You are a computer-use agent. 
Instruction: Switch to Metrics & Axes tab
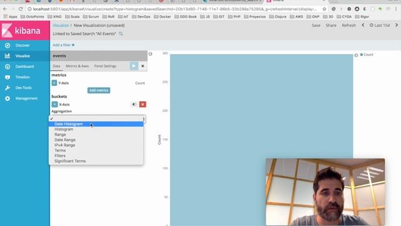tap(77, 66)
